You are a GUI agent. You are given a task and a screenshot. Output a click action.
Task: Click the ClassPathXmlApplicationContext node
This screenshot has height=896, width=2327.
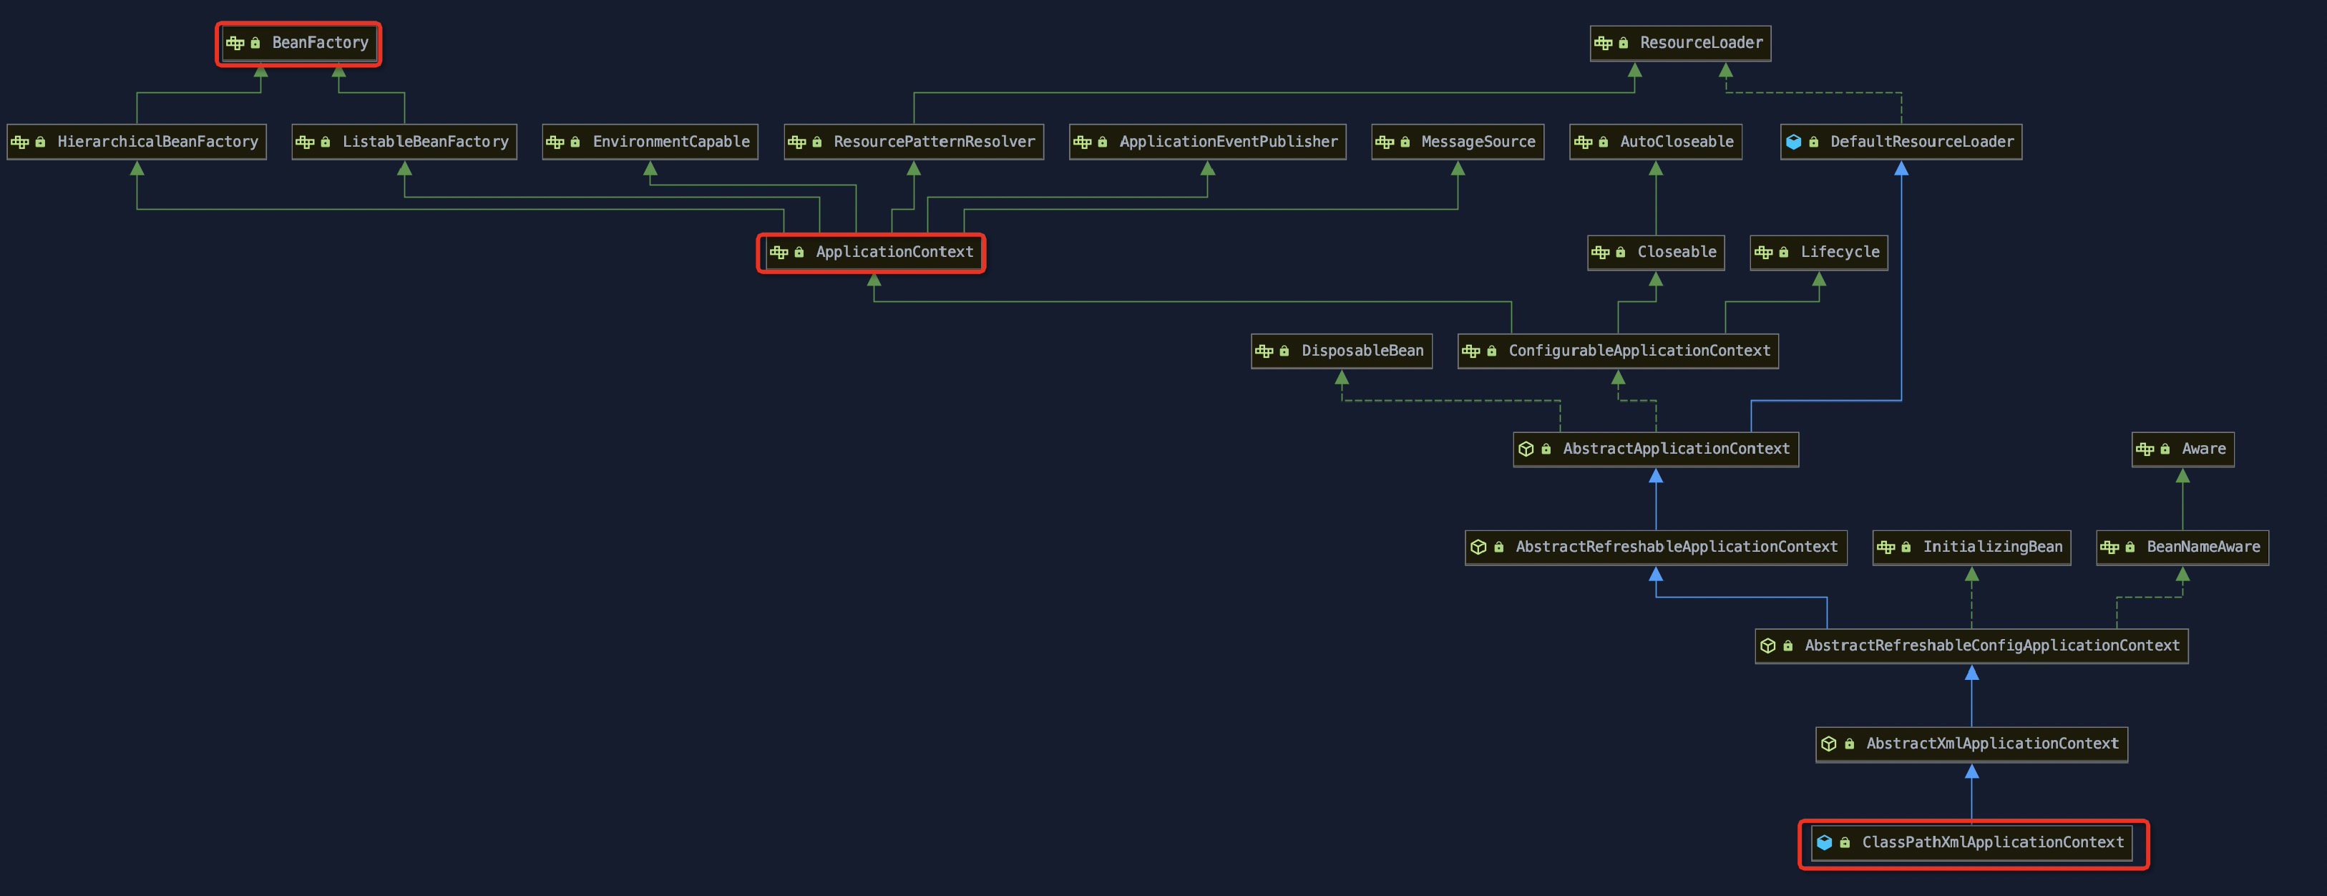(1972, 843)
